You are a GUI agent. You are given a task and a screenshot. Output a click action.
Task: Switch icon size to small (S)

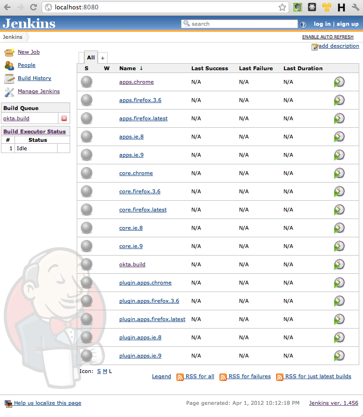[99, 371]
